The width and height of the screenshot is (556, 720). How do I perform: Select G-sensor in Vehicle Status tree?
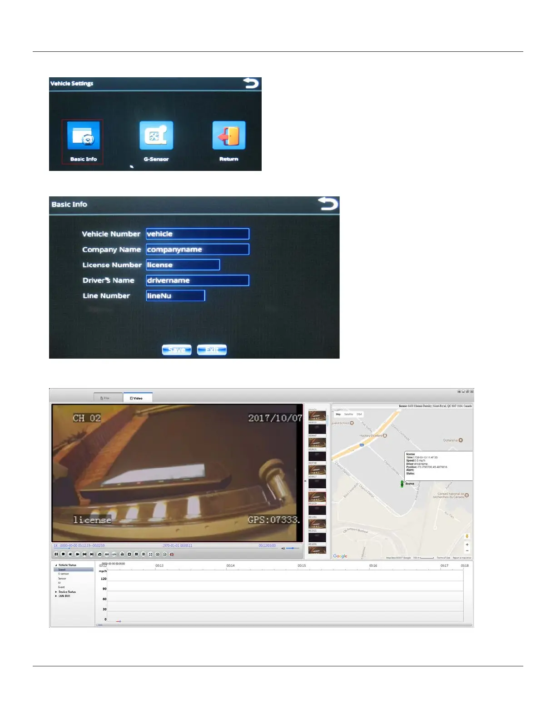[x=64, y=574]
